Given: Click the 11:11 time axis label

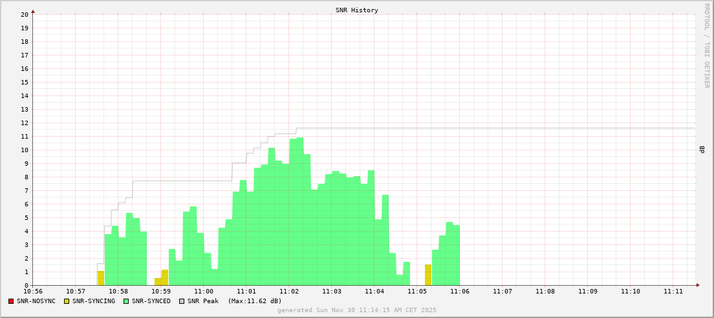Looking at the screenshot, I should (673, 292).
